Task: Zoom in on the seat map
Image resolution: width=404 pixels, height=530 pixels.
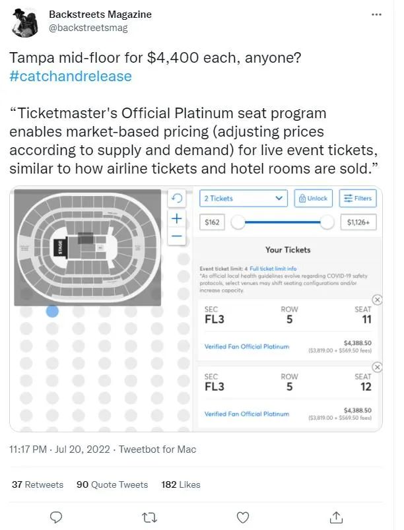Action: click(x=176, y=218)
